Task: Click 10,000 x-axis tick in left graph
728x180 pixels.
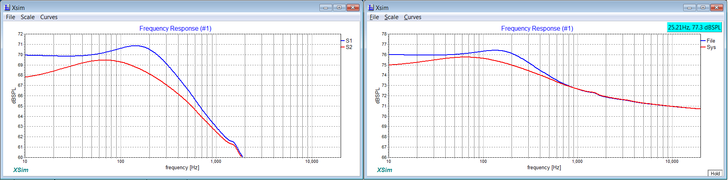Action: coord(312,161)
